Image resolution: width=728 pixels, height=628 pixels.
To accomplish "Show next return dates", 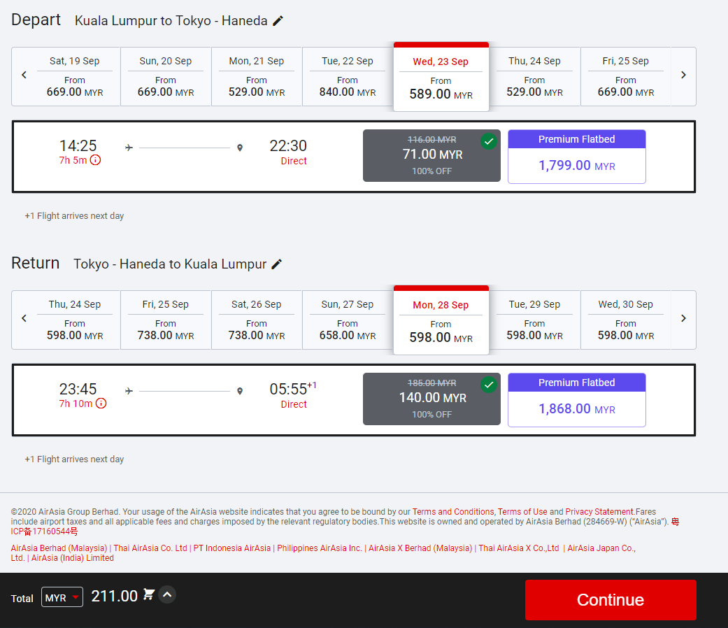I will point(683,319).
